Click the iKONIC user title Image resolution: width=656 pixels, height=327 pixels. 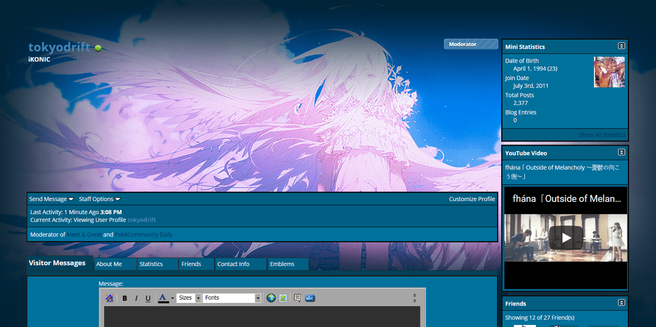39,59
